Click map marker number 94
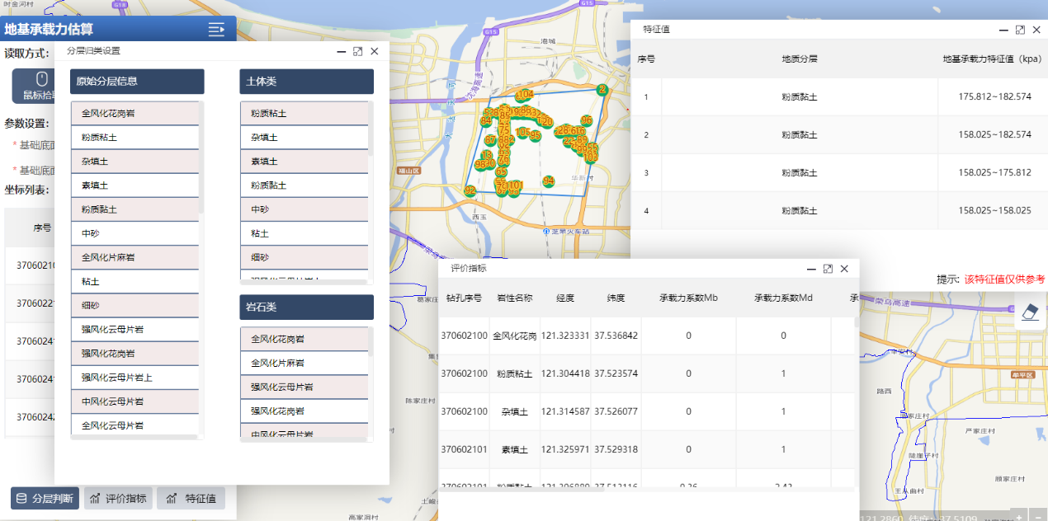The image size is (1048, 521). pos(549,181)
